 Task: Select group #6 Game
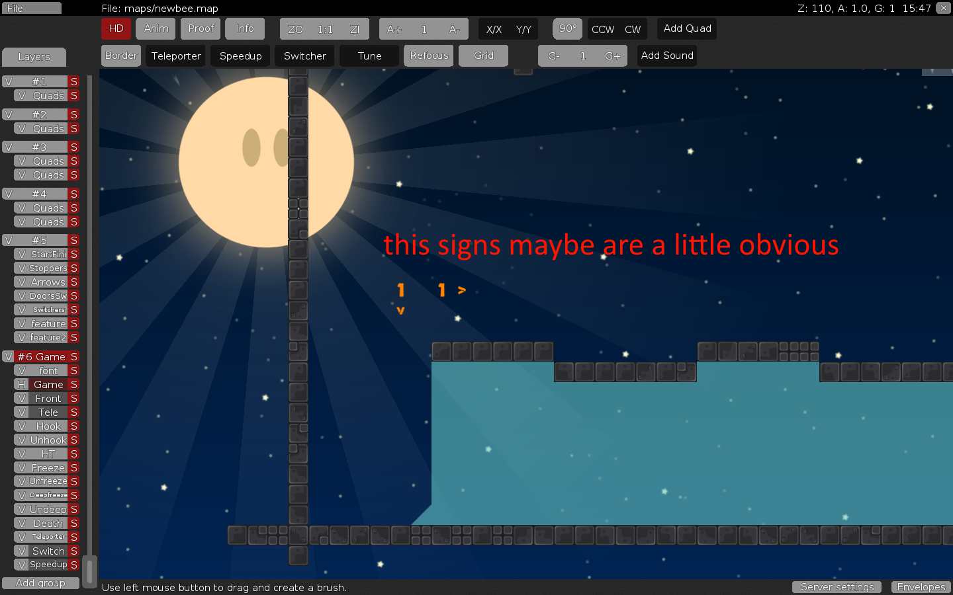pos(41,357)
